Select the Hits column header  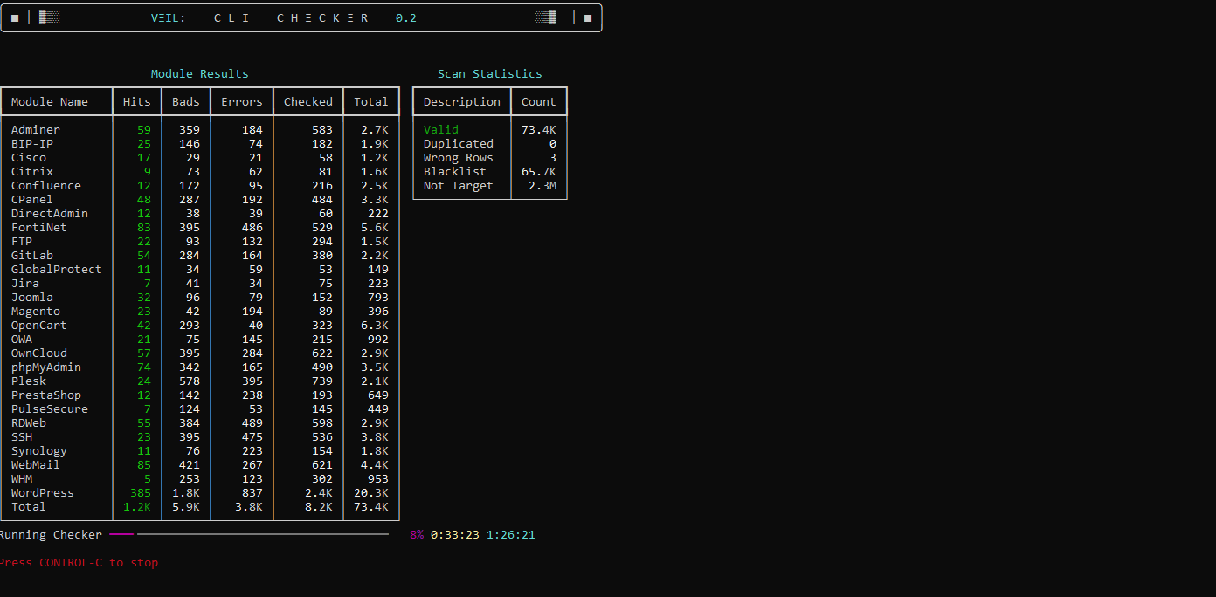137,102
